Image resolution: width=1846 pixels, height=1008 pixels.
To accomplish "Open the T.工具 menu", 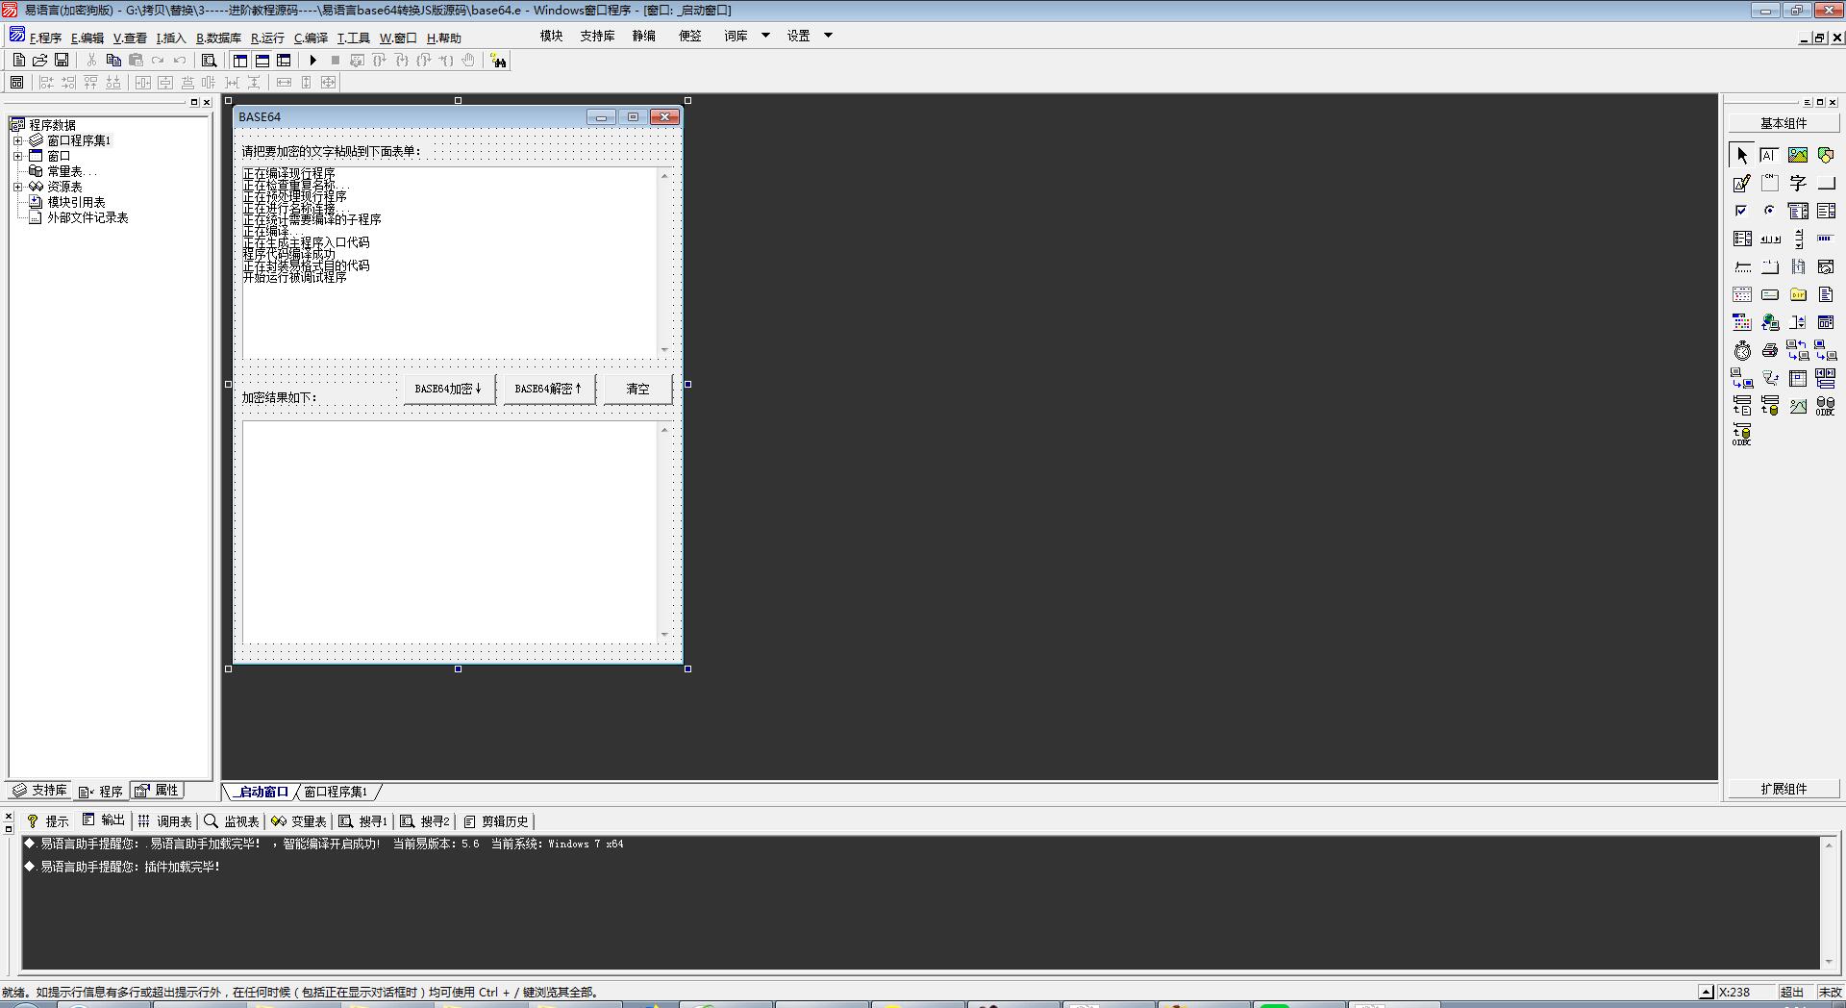I will 353,38.
